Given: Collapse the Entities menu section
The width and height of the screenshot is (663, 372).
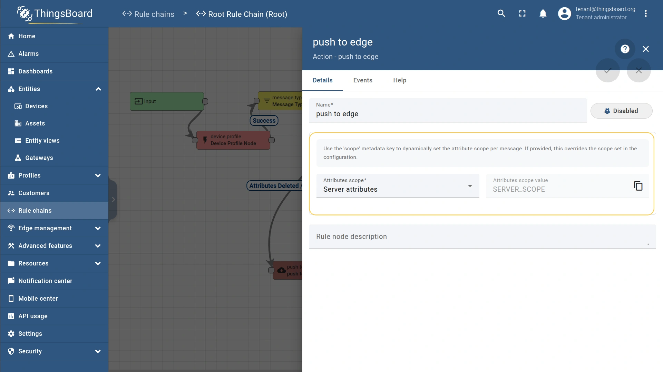Looking at the screenshot, I should (98, 89).
